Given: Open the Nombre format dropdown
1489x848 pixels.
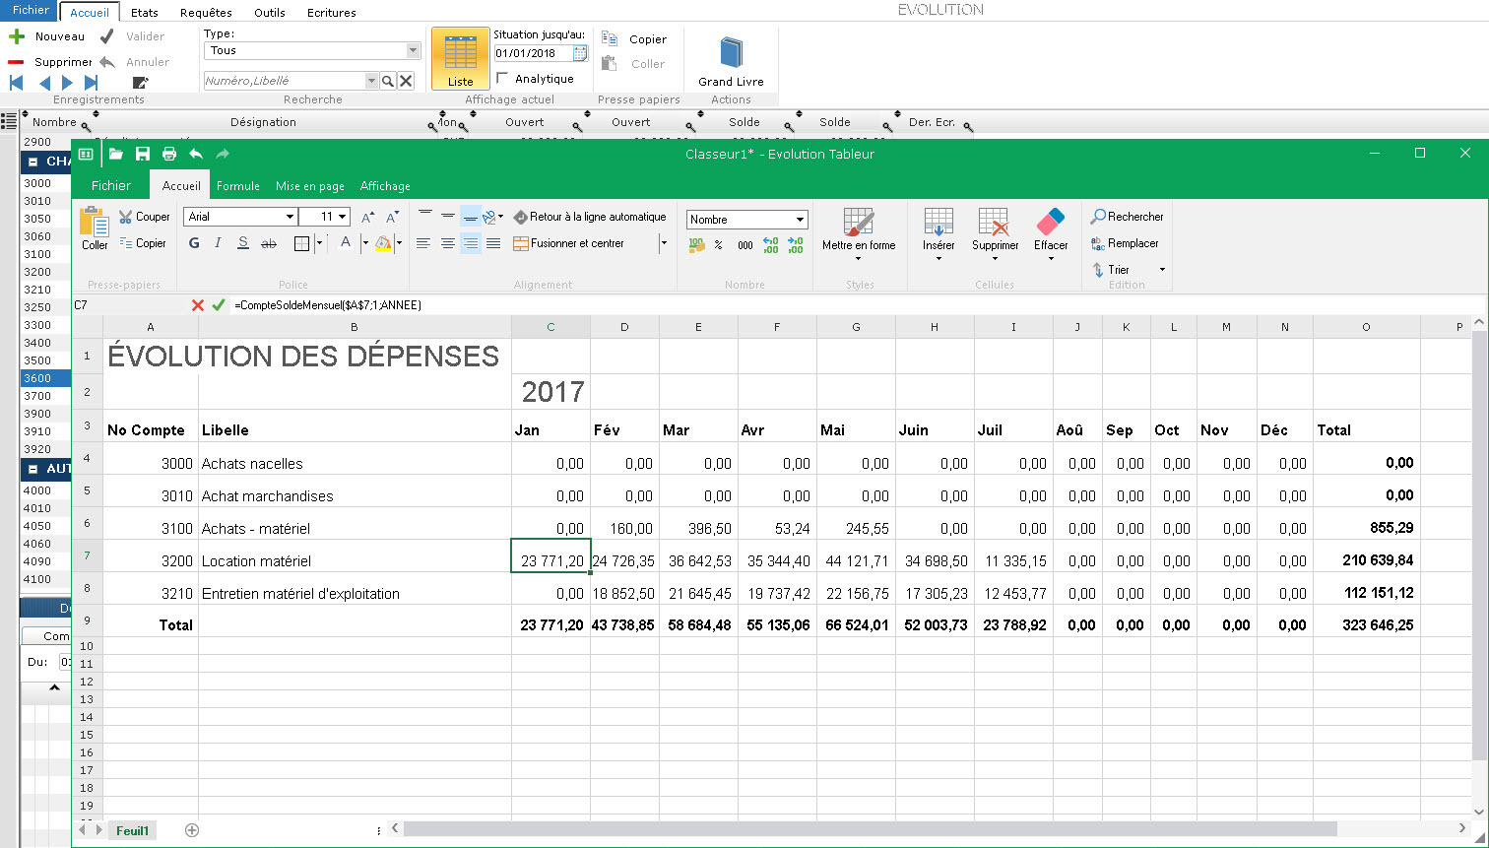Looking at the screenshot, I should [x=800, y=220].
